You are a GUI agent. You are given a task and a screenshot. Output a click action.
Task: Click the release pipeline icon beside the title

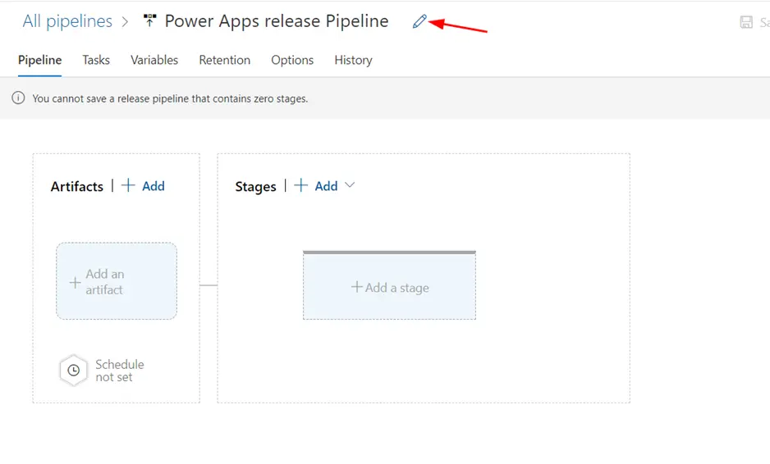pyautogui.click(x=149, y=20)
